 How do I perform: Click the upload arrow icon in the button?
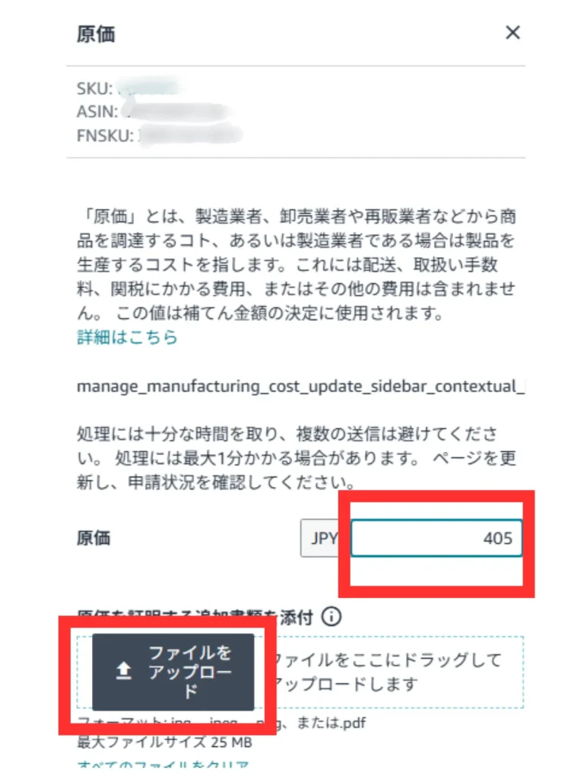[x=124, y=671]
